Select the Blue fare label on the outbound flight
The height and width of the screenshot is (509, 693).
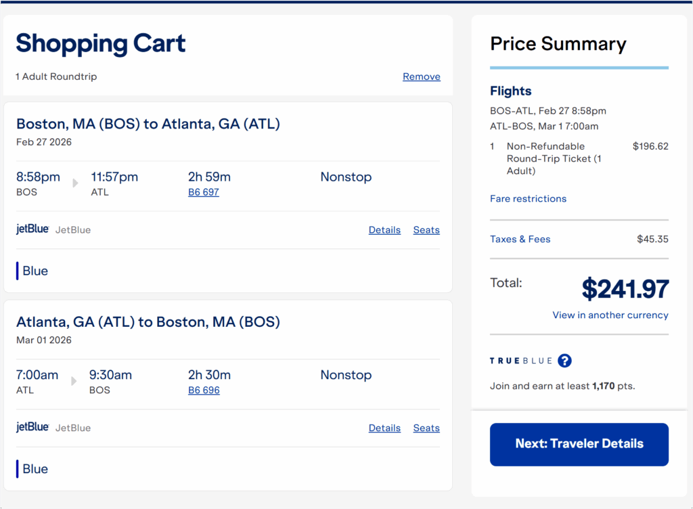(34, 271)
